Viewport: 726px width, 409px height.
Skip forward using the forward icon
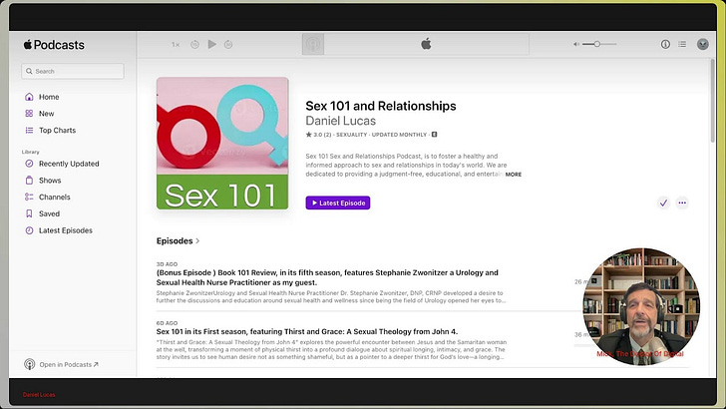pyautogui.click(x=228, y=45)
